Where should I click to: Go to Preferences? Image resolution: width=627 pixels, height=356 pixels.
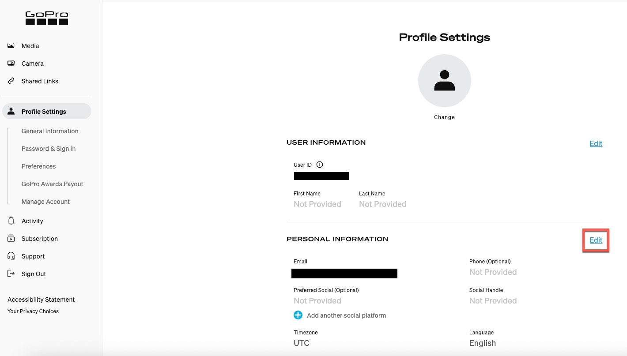[39, 166]
